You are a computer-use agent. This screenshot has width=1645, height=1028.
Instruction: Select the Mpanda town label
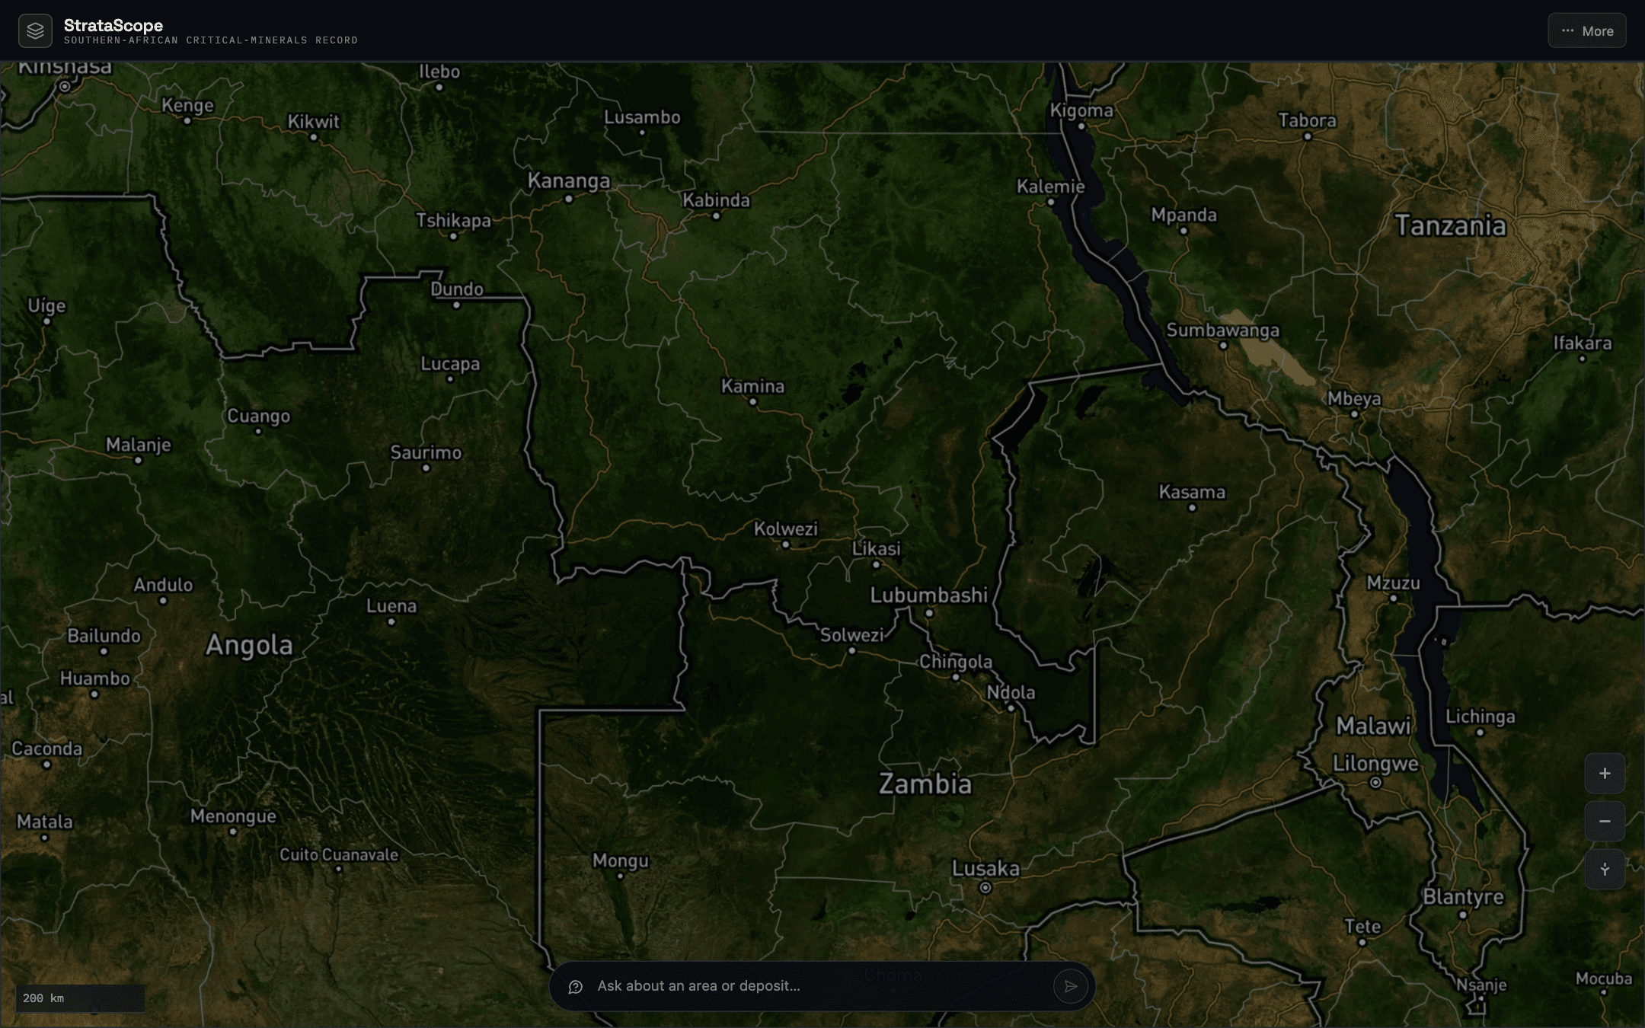click(x=1183, y=215)
